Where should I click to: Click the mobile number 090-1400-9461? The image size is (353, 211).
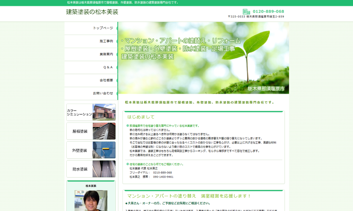tap(163, 177)
